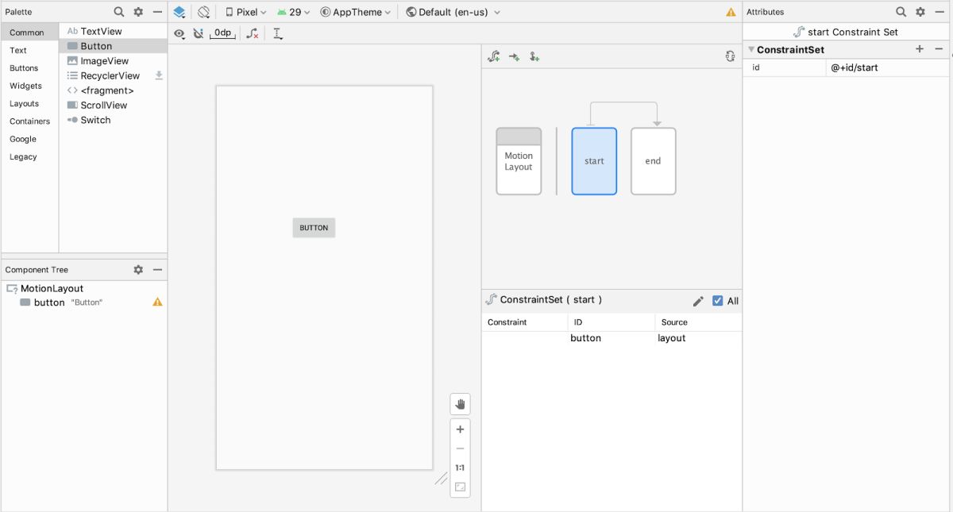Zoom in with the plus button
Image resolution: width=953 pixels, height=512 pixels.
tap(460, 429)
